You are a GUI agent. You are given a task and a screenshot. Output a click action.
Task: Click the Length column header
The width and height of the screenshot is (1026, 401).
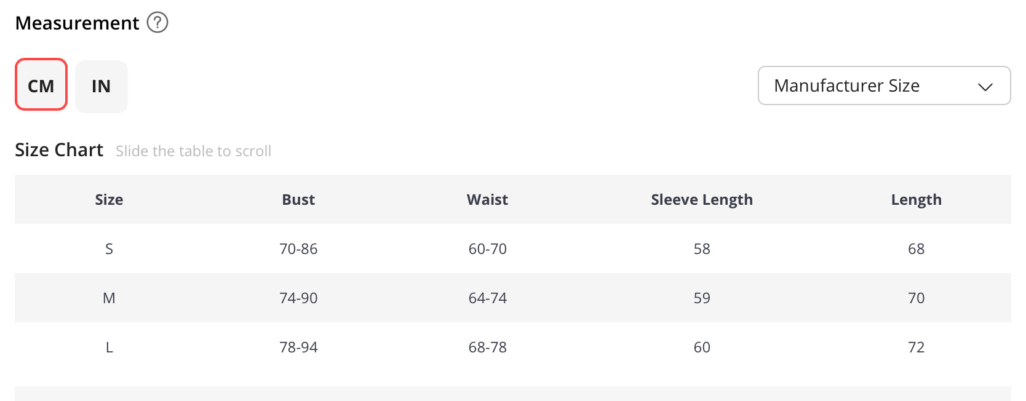click(x=916, y=200)
